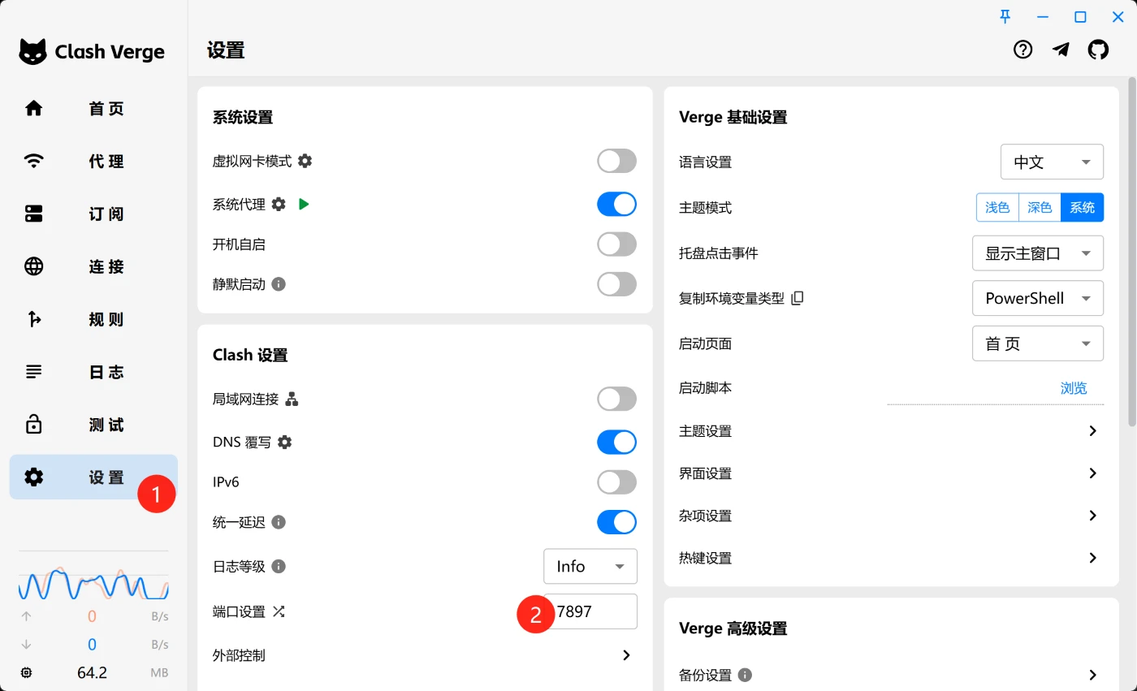Open the 语言设置 中文 dropdown
1137x691 pixels.
pos(1052,162)
